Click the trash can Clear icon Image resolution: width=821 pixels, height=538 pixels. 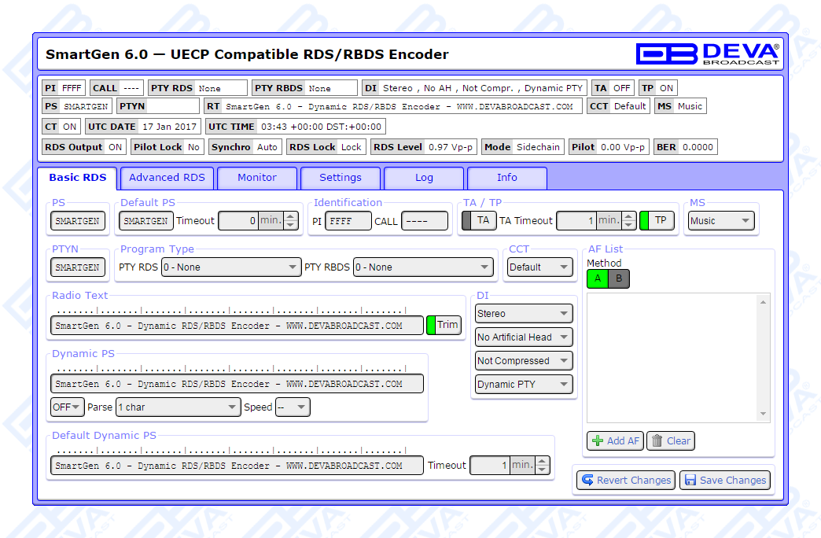(x=657, y=441)
